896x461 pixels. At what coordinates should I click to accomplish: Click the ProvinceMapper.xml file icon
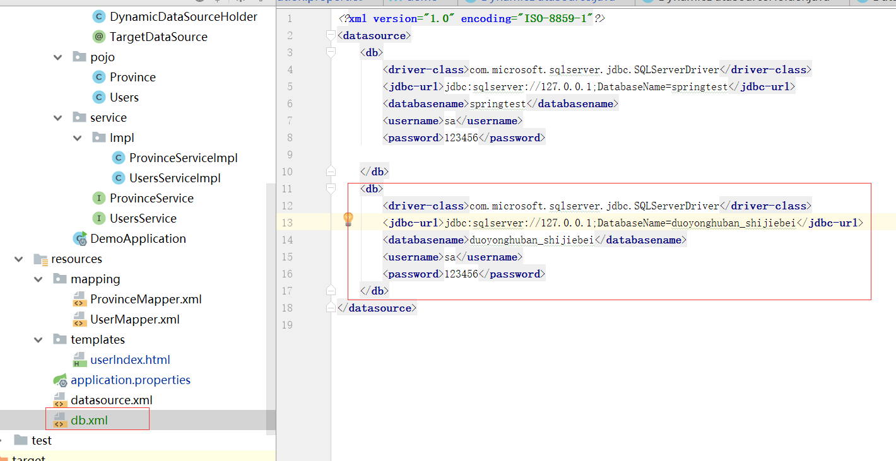click(79, 299)
